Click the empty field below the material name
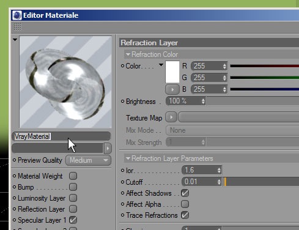 (58, 148)
